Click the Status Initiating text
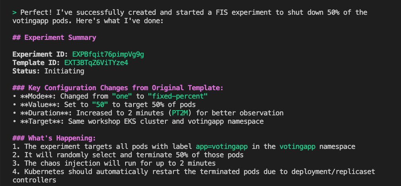 [x=48, y=71]
